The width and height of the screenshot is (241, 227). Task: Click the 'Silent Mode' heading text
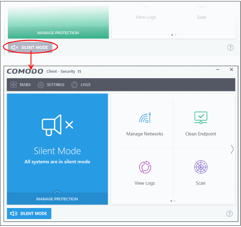point(57,151)
